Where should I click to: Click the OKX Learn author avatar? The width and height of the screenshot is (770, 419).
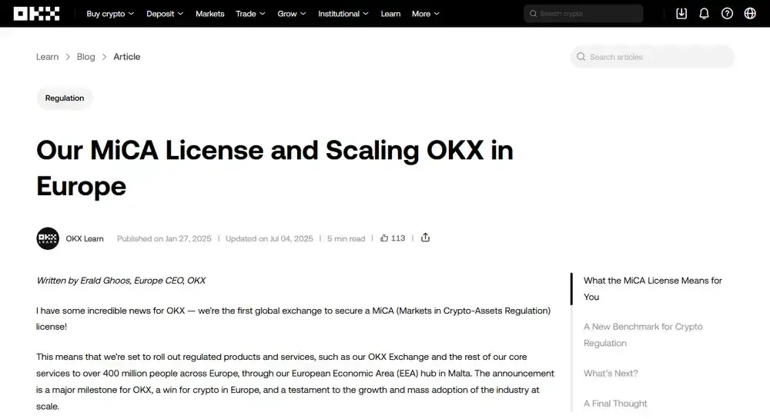48,238
